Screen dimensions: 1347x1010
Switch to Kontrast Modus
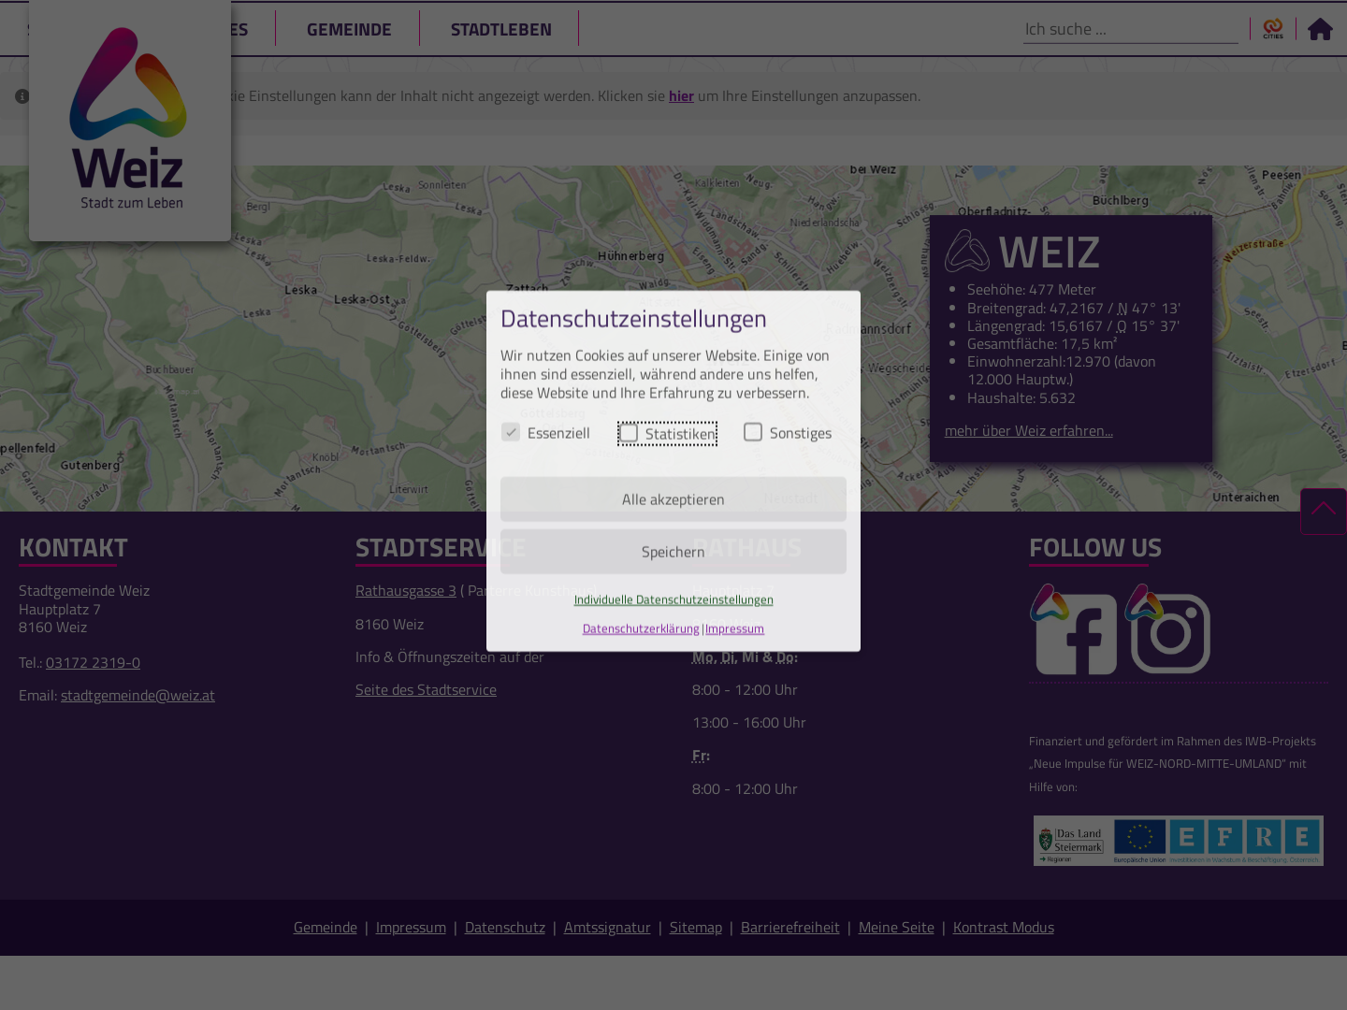pyautogui.click(x=1004, y=927)
